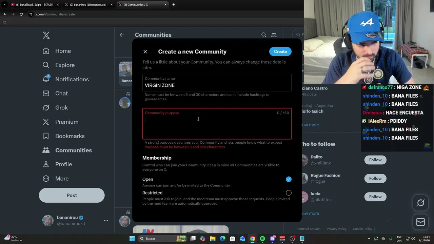Viewport: 434px width, 244px height.
Task: Click the Create button in the dialog
Action: point(280,52)
